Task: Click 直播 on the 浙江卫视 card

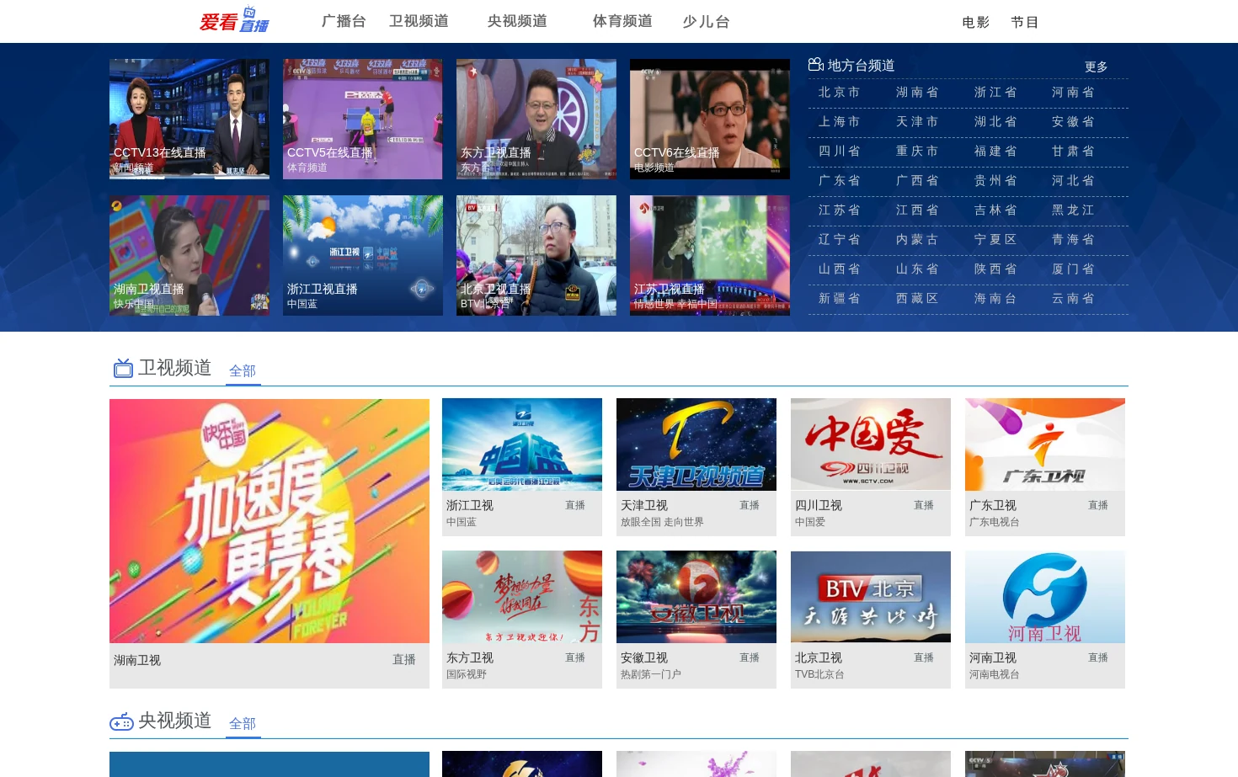Action: (x=575, y=505)
